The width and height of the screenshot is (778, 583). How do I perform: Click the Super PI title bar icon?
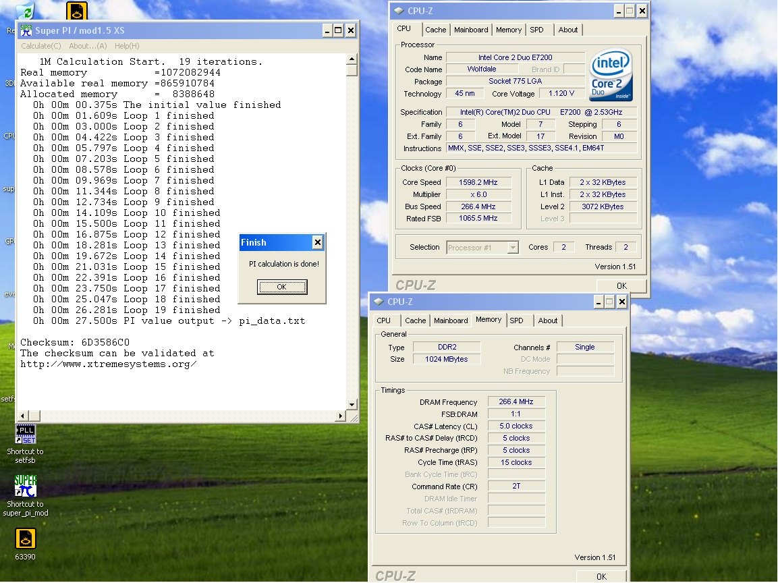26,30
